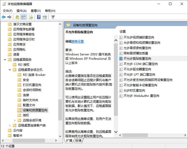Click the policy icon beside 不允许驱动器重定向
This screenshot has width=188, height=149.
point(121,69)
